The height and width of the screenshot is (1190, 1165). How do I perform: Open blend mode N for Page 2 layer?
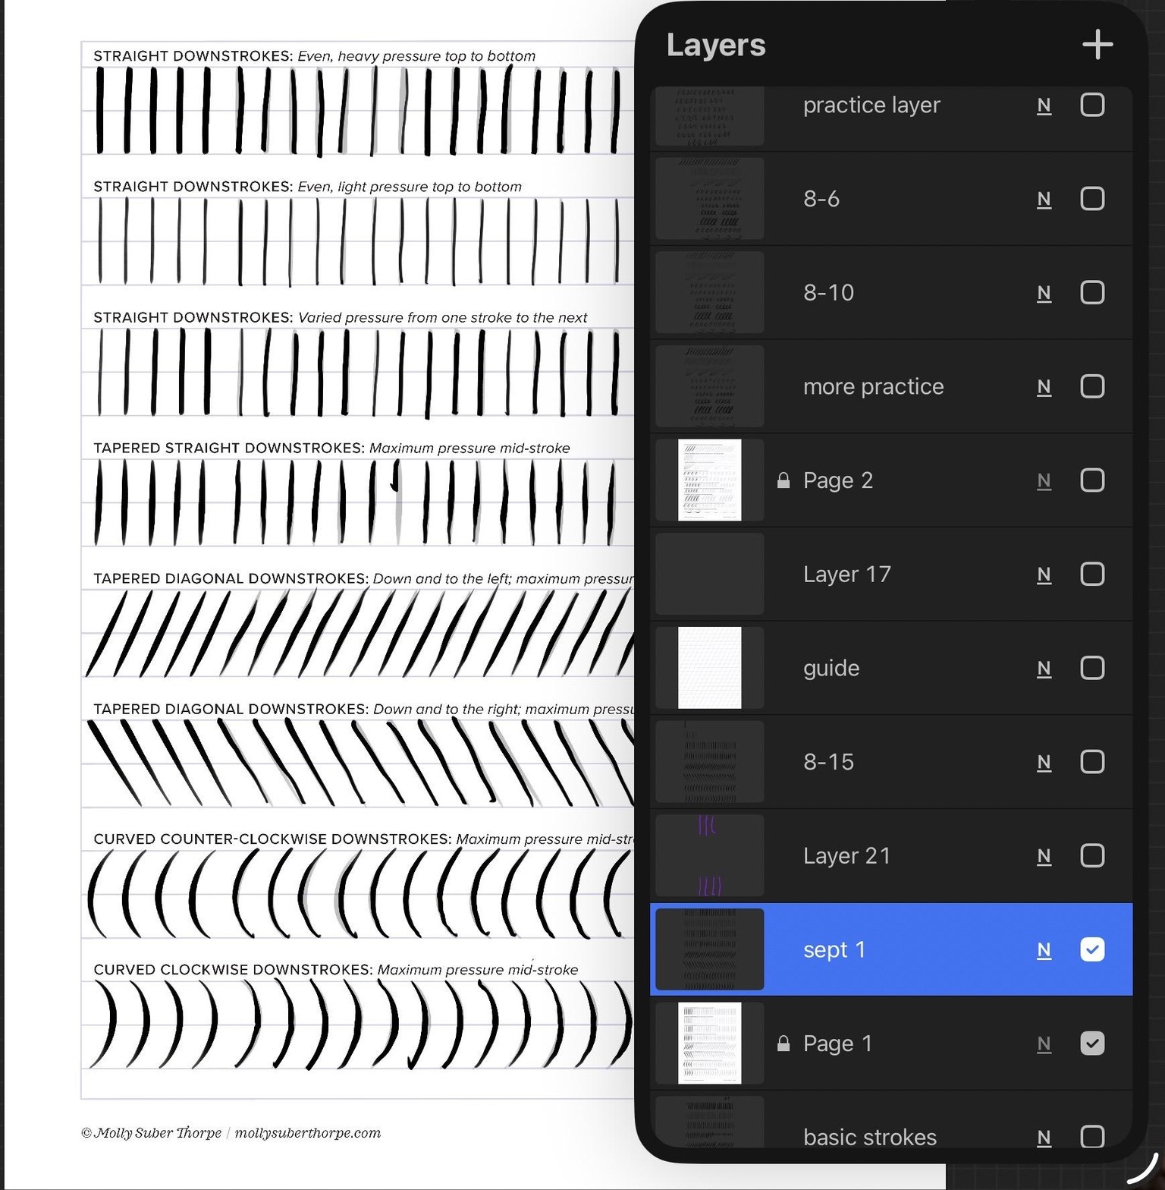pyautogui.click(x=1044, y=481)
